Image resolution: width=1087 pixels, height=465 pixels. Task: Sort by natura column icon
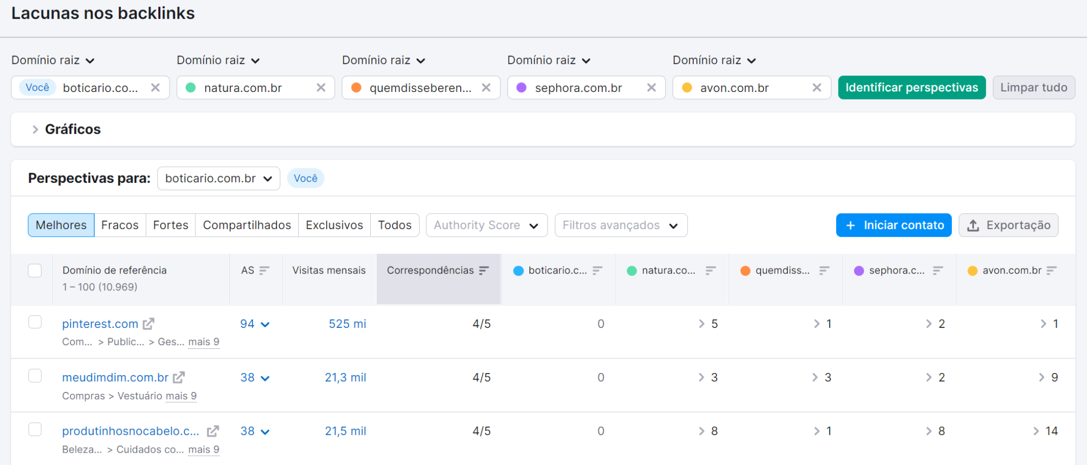(x=711, y=270)
